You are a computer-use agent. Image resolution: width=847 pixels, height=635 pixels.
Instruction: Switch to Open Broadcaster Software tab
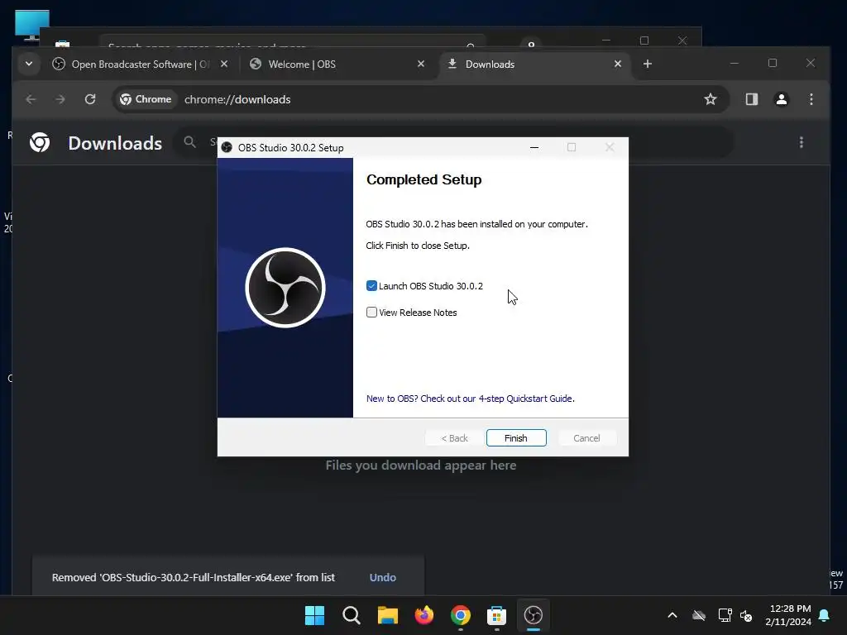(x=141, y=64)
